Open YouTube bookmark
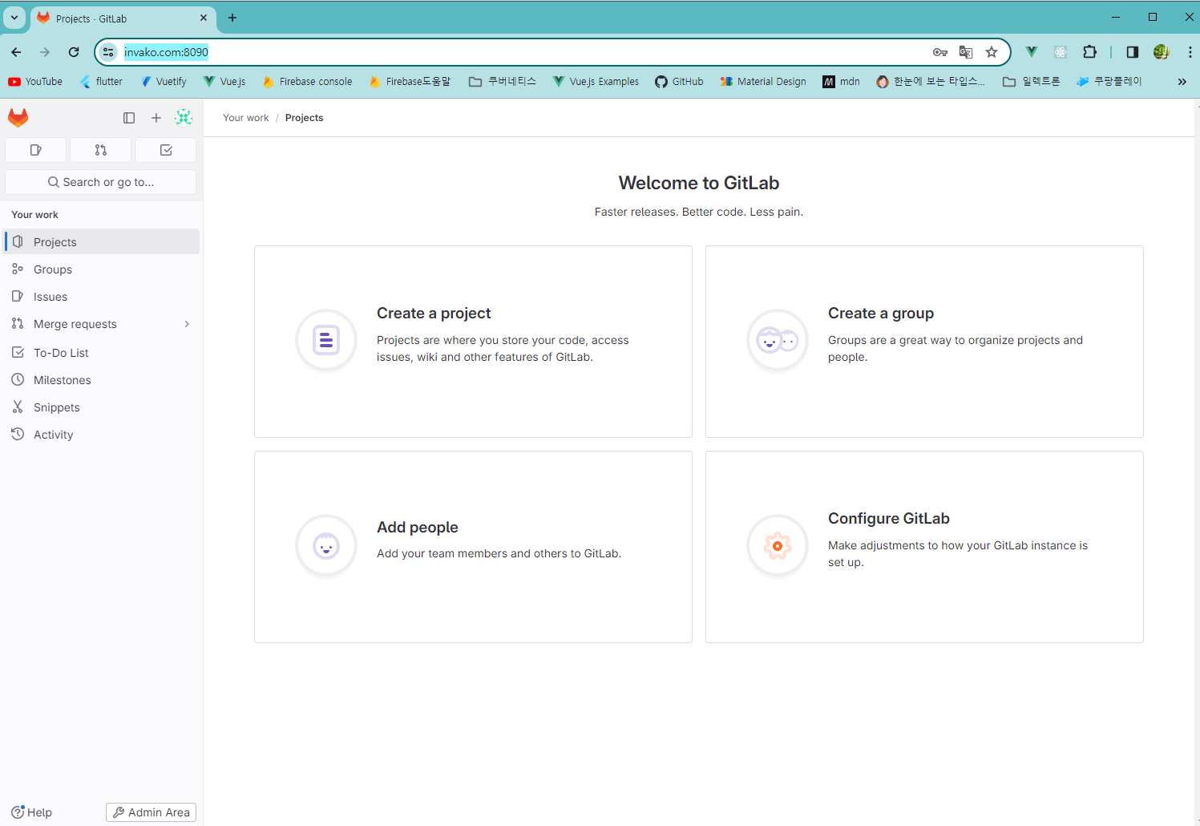This screenshot has height=826, width=1200. click(x=35, y=82)
